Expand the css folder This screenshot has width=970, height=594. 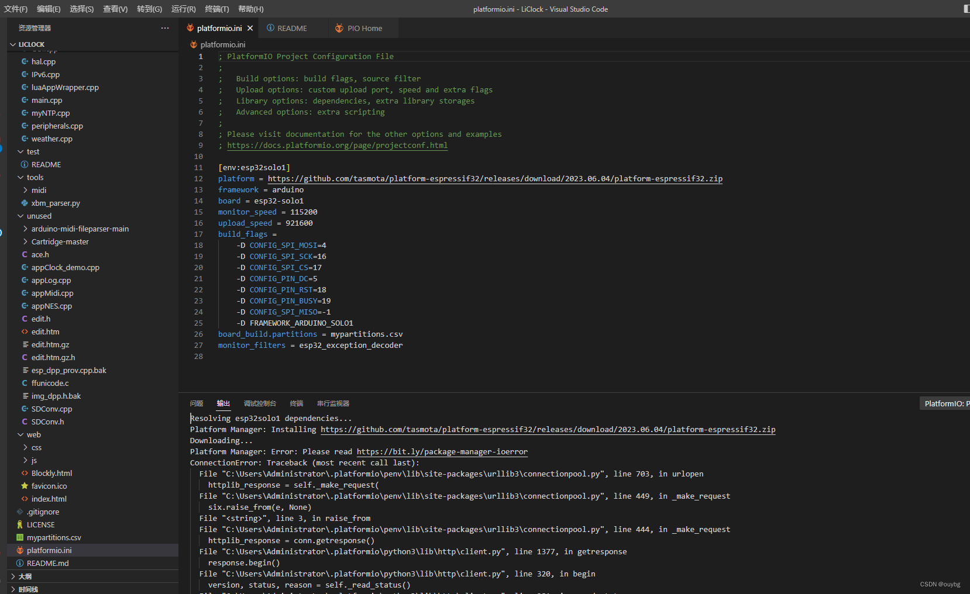pos(25,447)
